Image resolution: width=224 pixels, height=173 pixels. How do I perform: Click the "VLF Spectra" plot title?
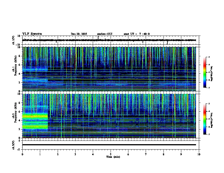(x=32, y=34)
